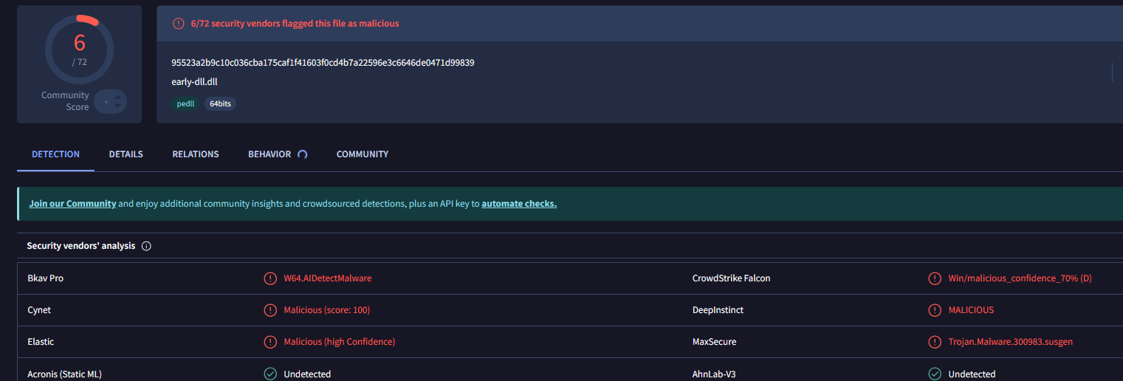
Task: Switch to the Relations tab
Action: (x=196, y=154)
